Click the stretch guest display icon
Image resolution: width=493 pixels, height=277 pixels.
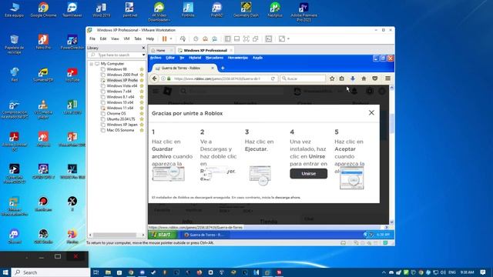282,38
